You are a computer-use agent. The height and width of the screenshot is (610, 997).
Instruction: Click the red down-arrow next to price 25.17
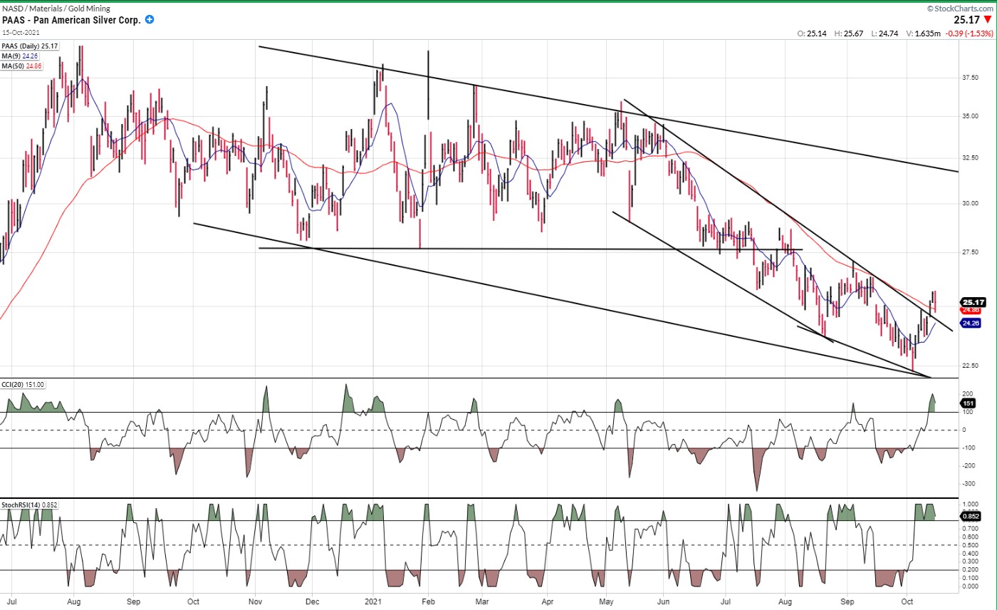[x=987, y=20]
